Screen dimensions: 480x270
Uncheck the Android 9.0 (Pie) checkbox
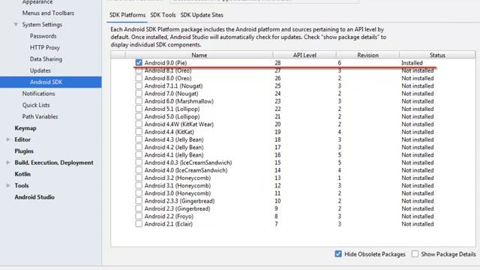point(139,62)
